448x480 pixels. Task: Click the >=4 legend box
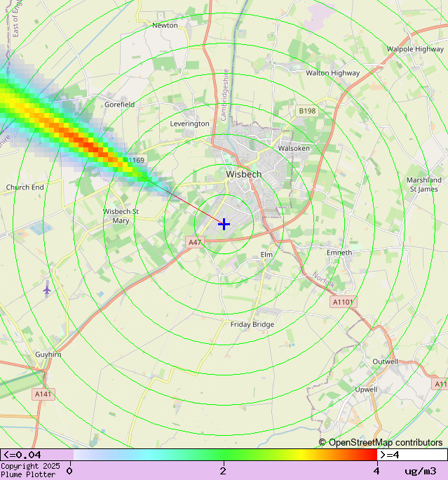412,455
